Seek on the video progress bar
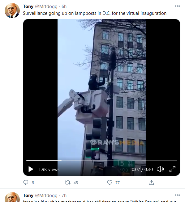185x202 pixels. pos(101,160)
